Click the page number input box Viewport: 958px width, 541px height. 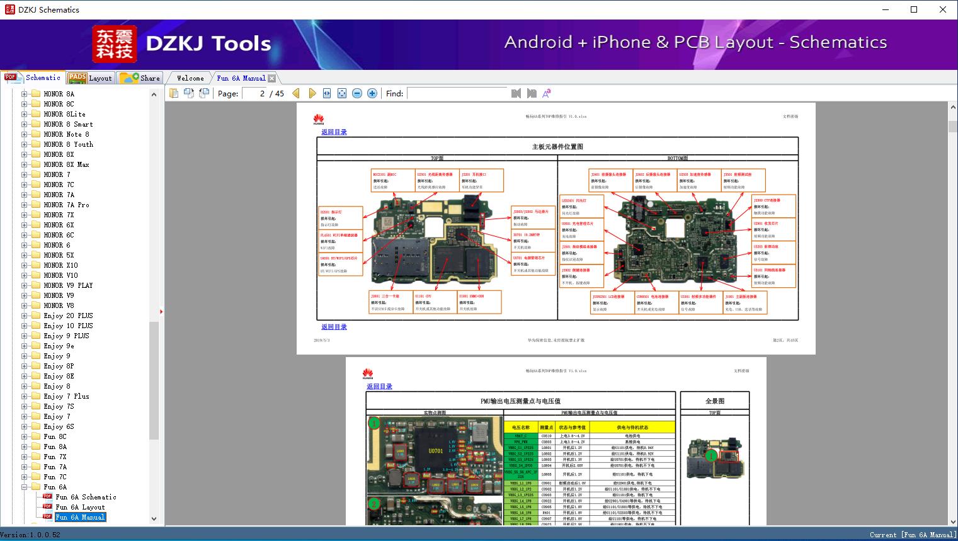254,93
